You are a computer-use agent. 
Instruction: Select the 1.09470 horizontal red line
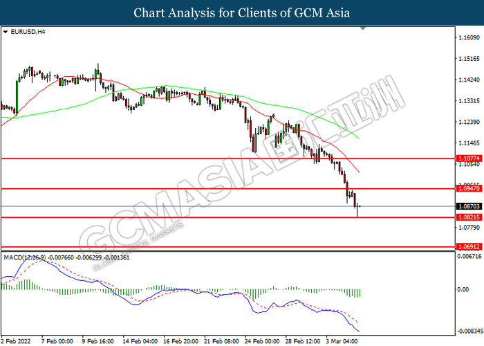tap(228, 188)
